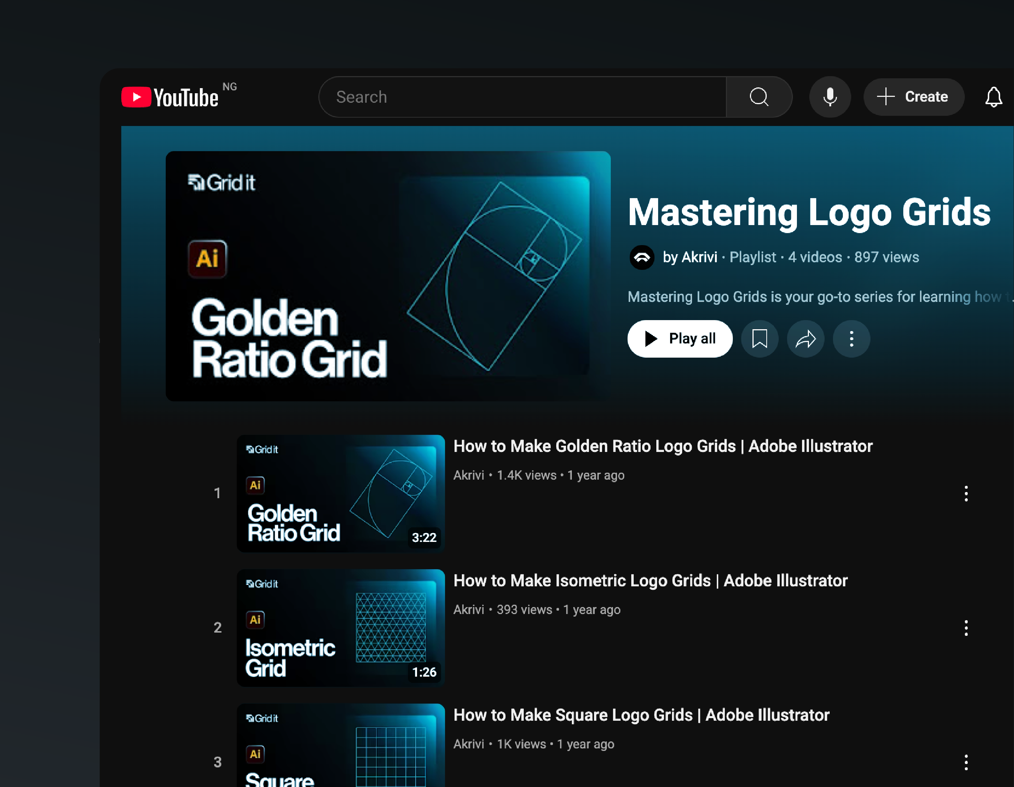
Task: Open Golden Ratio Grid video thumbnail
Action: click(x=341, y=493)
